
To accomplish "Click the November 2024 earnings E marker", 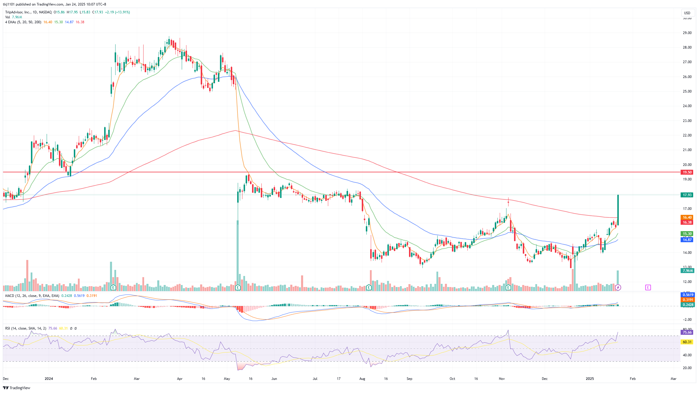I will 508,288.
